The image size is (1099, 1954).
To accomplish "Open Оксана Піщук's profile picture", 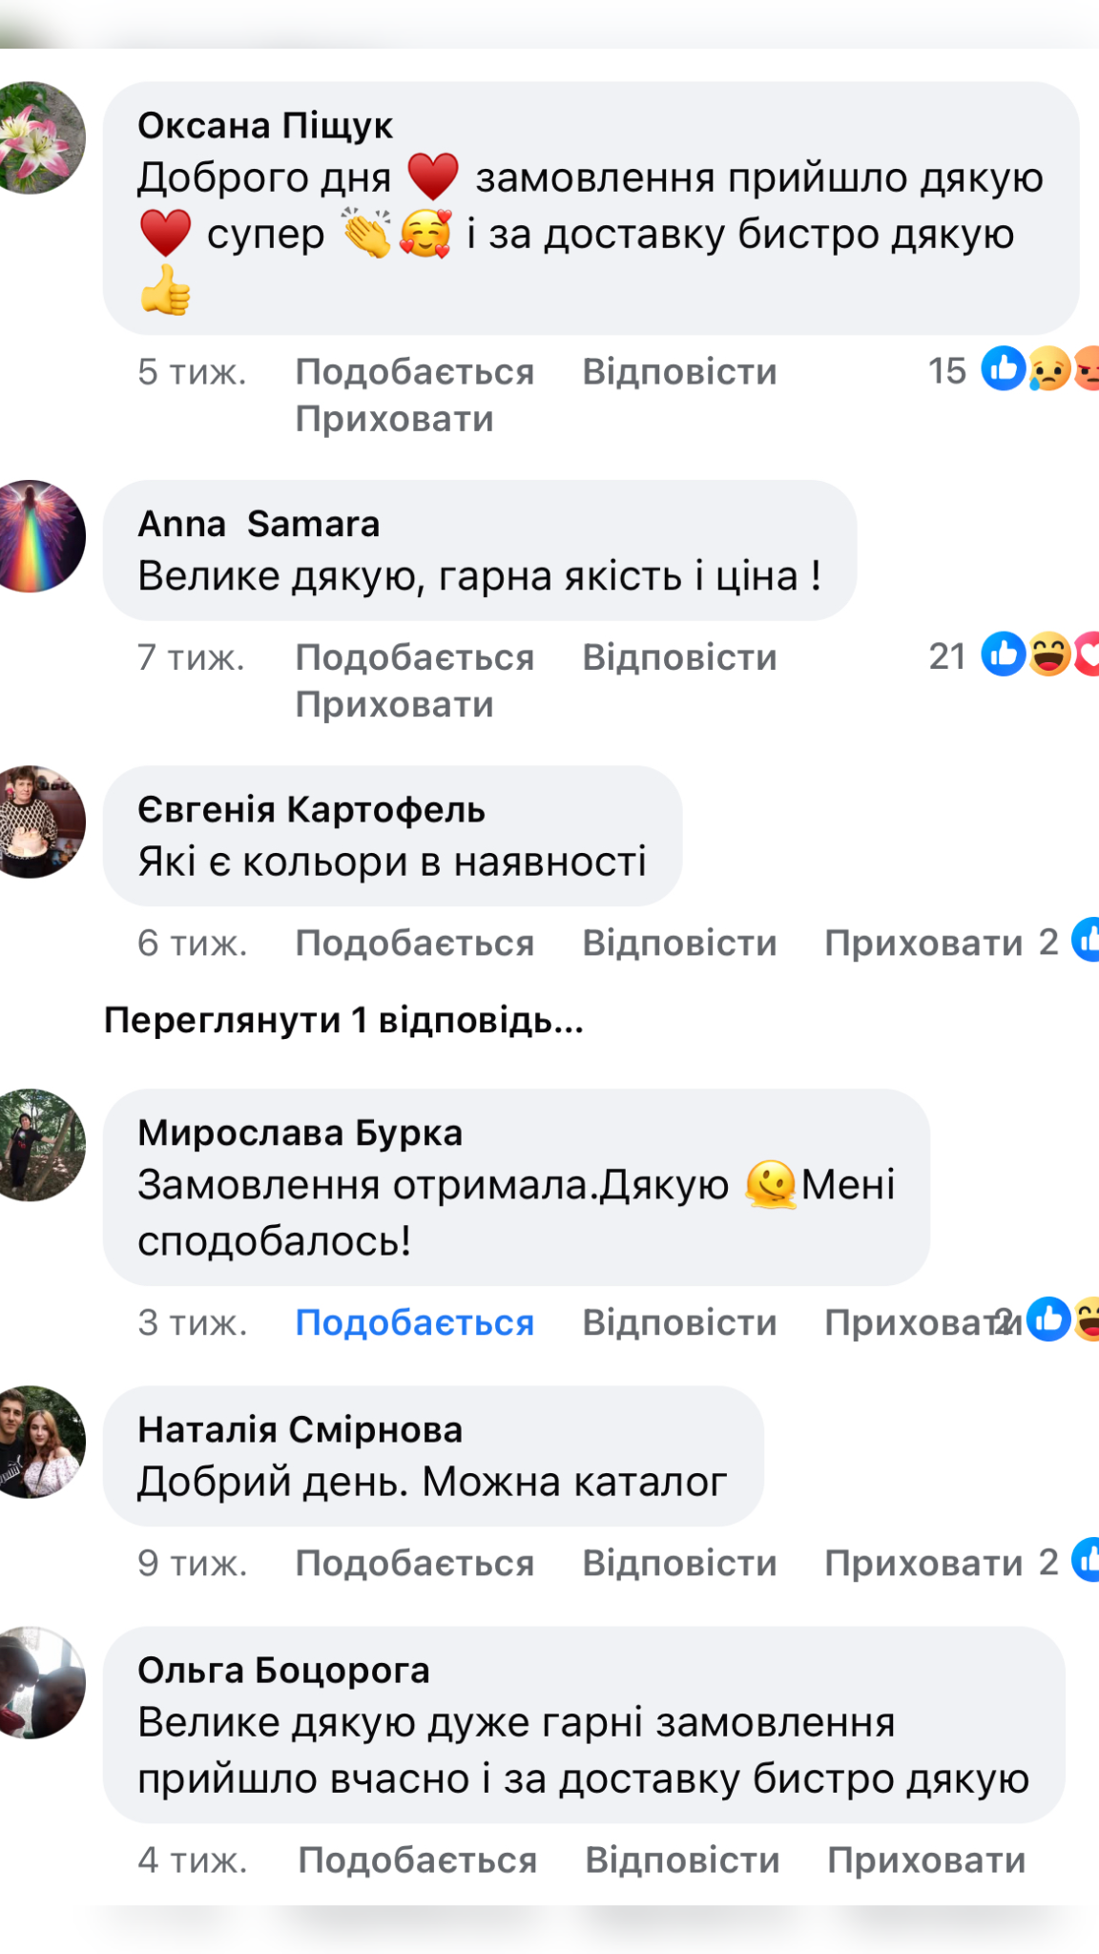I will (40, 138).
